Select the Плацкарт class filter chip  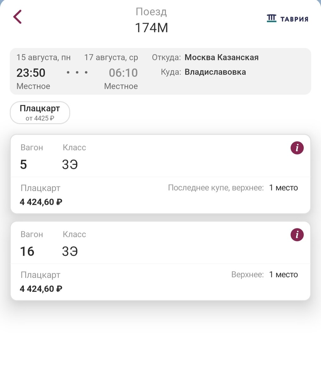click(x=40, y=112)
